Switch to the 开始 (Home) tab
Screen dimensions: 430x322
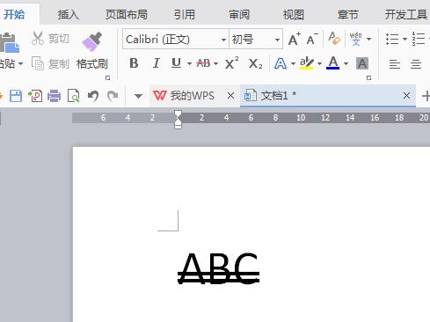point(14,14)
